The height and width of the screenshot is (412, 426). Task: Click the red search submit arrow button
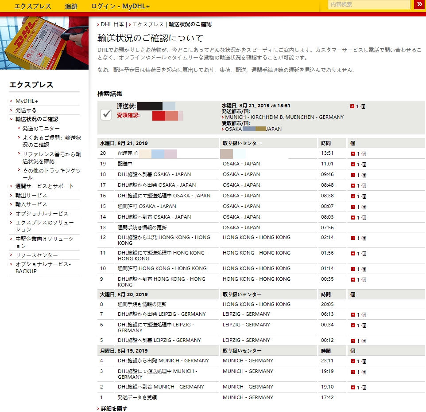click(419, 4)
